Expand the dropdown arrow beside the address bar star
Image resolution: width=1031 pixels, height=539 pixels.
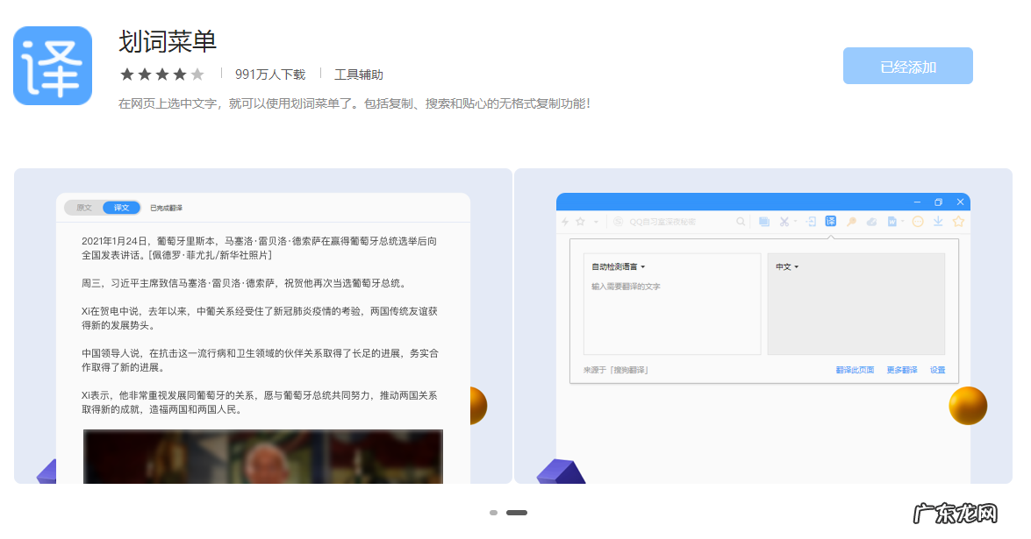(x=595, y=221)
